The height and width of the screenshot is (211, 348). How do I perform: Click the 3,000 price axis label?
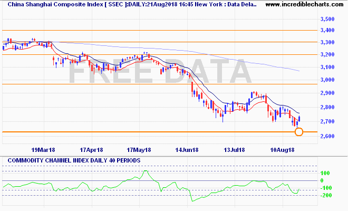(x=327, y=80)
